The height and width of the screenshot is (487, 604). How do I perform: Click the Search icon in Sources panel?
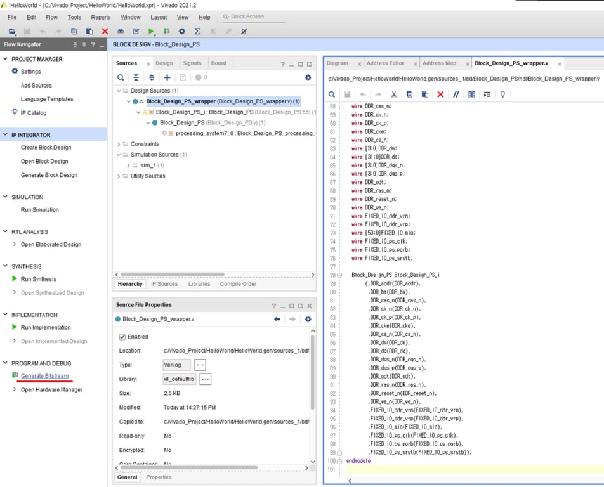coord(121,77)
